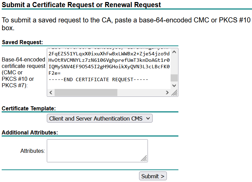Click the resize grip of the Attributes box
Screen dimensions: 252x182
[x=144, y=158]
